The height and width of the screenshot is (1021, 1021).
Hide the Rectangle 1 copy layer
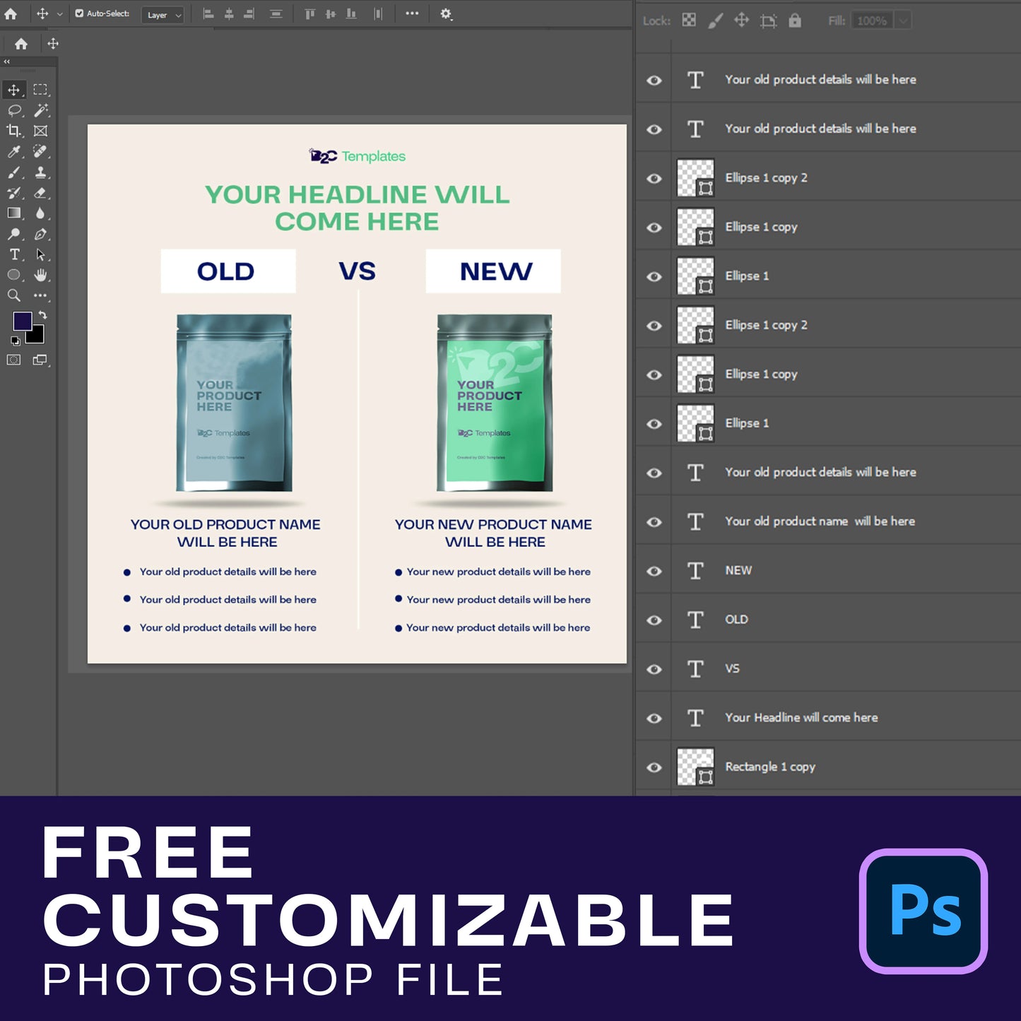pyautogui.click(x=654, y=767)
